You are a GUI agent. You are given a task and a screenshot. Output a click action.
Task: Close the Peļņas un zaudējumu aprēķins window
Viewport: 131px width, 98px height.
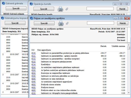click(x=127, y=18)
